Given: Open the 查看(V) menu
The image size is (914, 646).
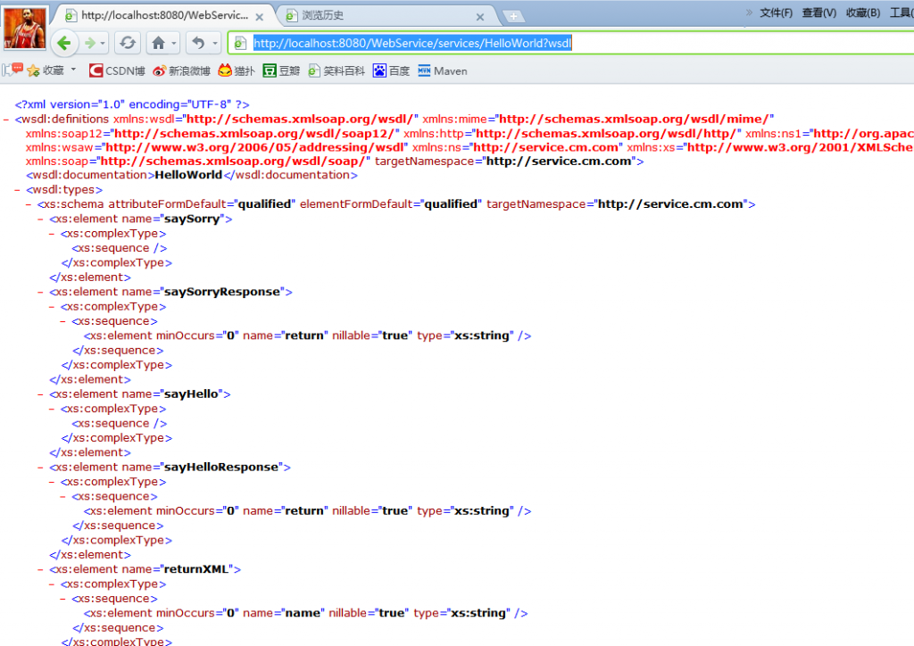Looking at the screenshot, I should tap(818, 12).
